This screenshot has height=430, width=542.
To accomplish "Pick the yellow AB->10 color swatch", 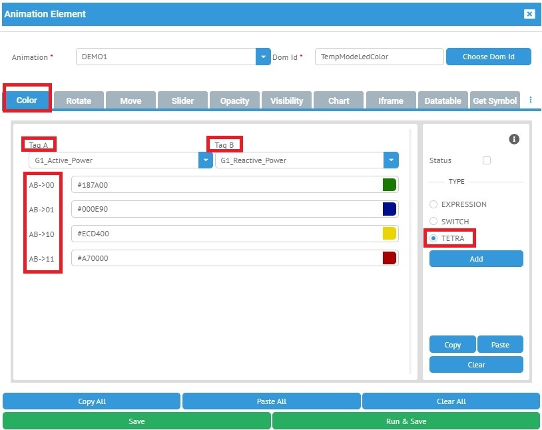I will point(390,234).
